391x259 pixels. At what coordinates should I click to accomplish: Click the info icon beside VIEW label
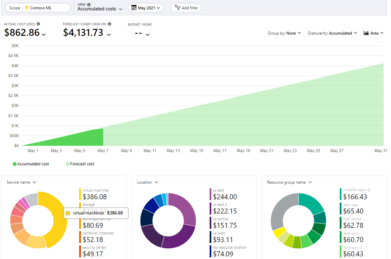89,5
